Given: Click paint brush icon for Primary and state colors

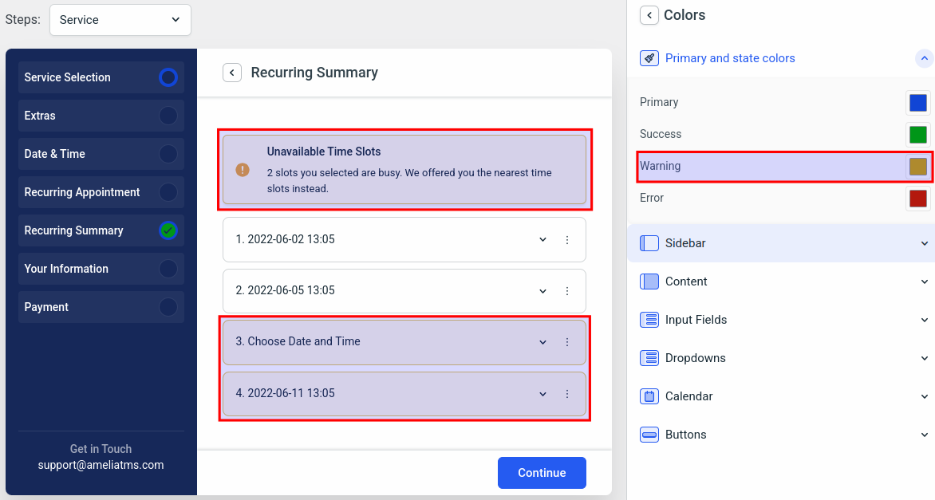Looking at the screenshot, I should pyautogui.click(x=649, y=58).
